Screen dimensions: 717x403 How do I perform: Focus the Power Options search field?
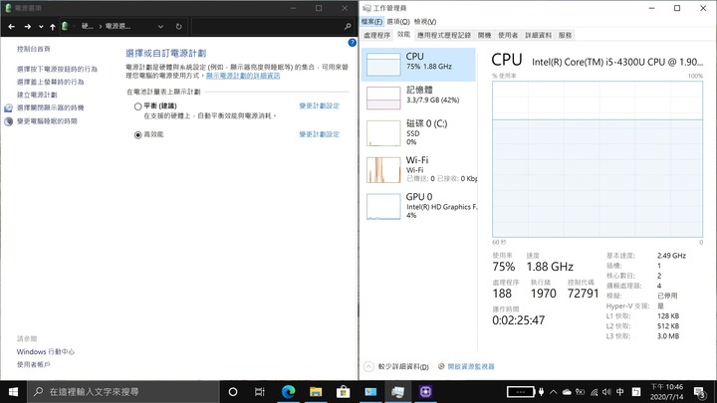point(273,27)
